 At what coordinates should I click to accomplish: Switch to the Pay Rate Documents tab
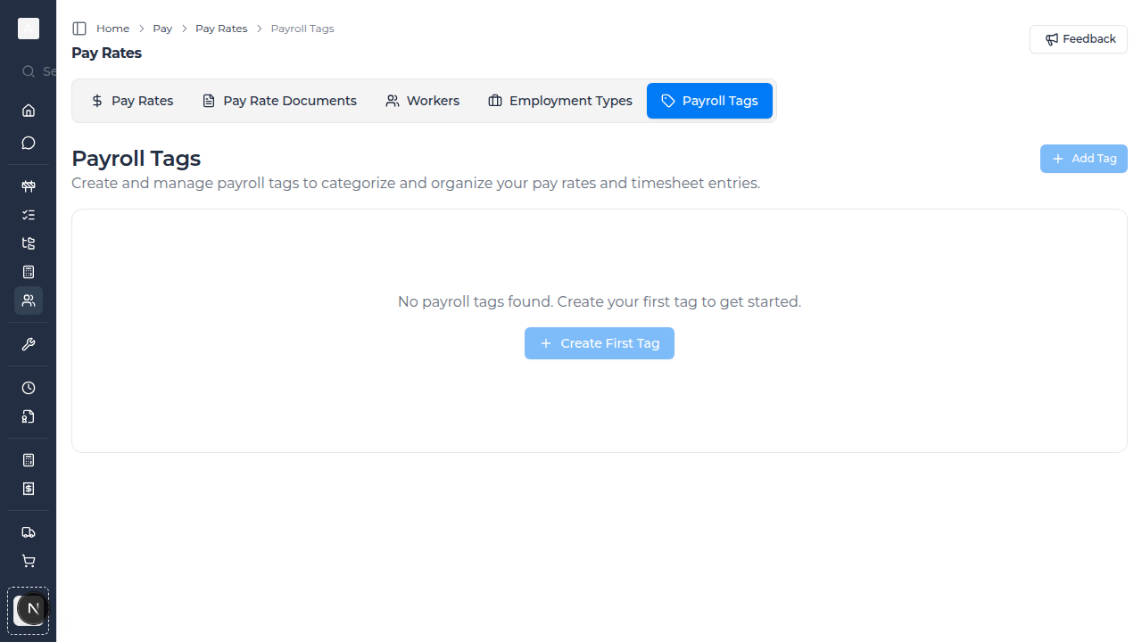pyautogui.click(x=279, y=101)
